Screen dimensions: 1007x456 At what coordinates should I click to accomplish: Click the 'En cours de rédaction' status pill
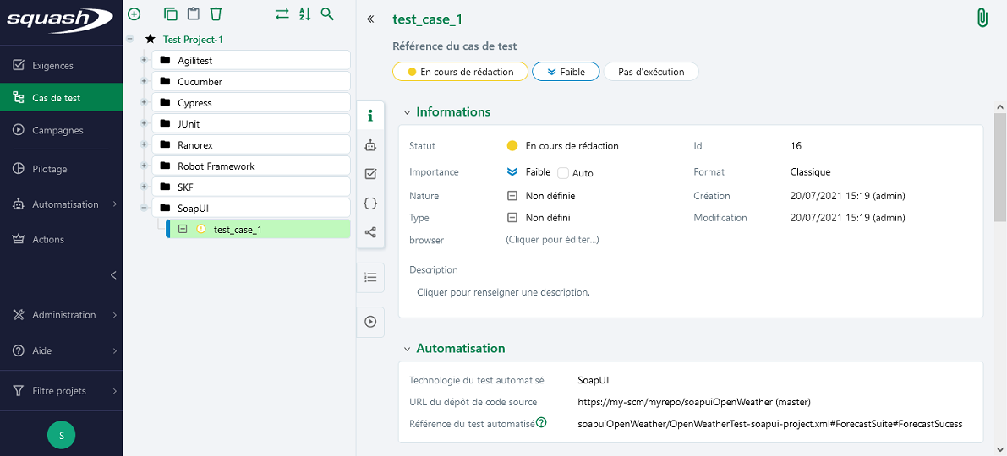[460, 72]
